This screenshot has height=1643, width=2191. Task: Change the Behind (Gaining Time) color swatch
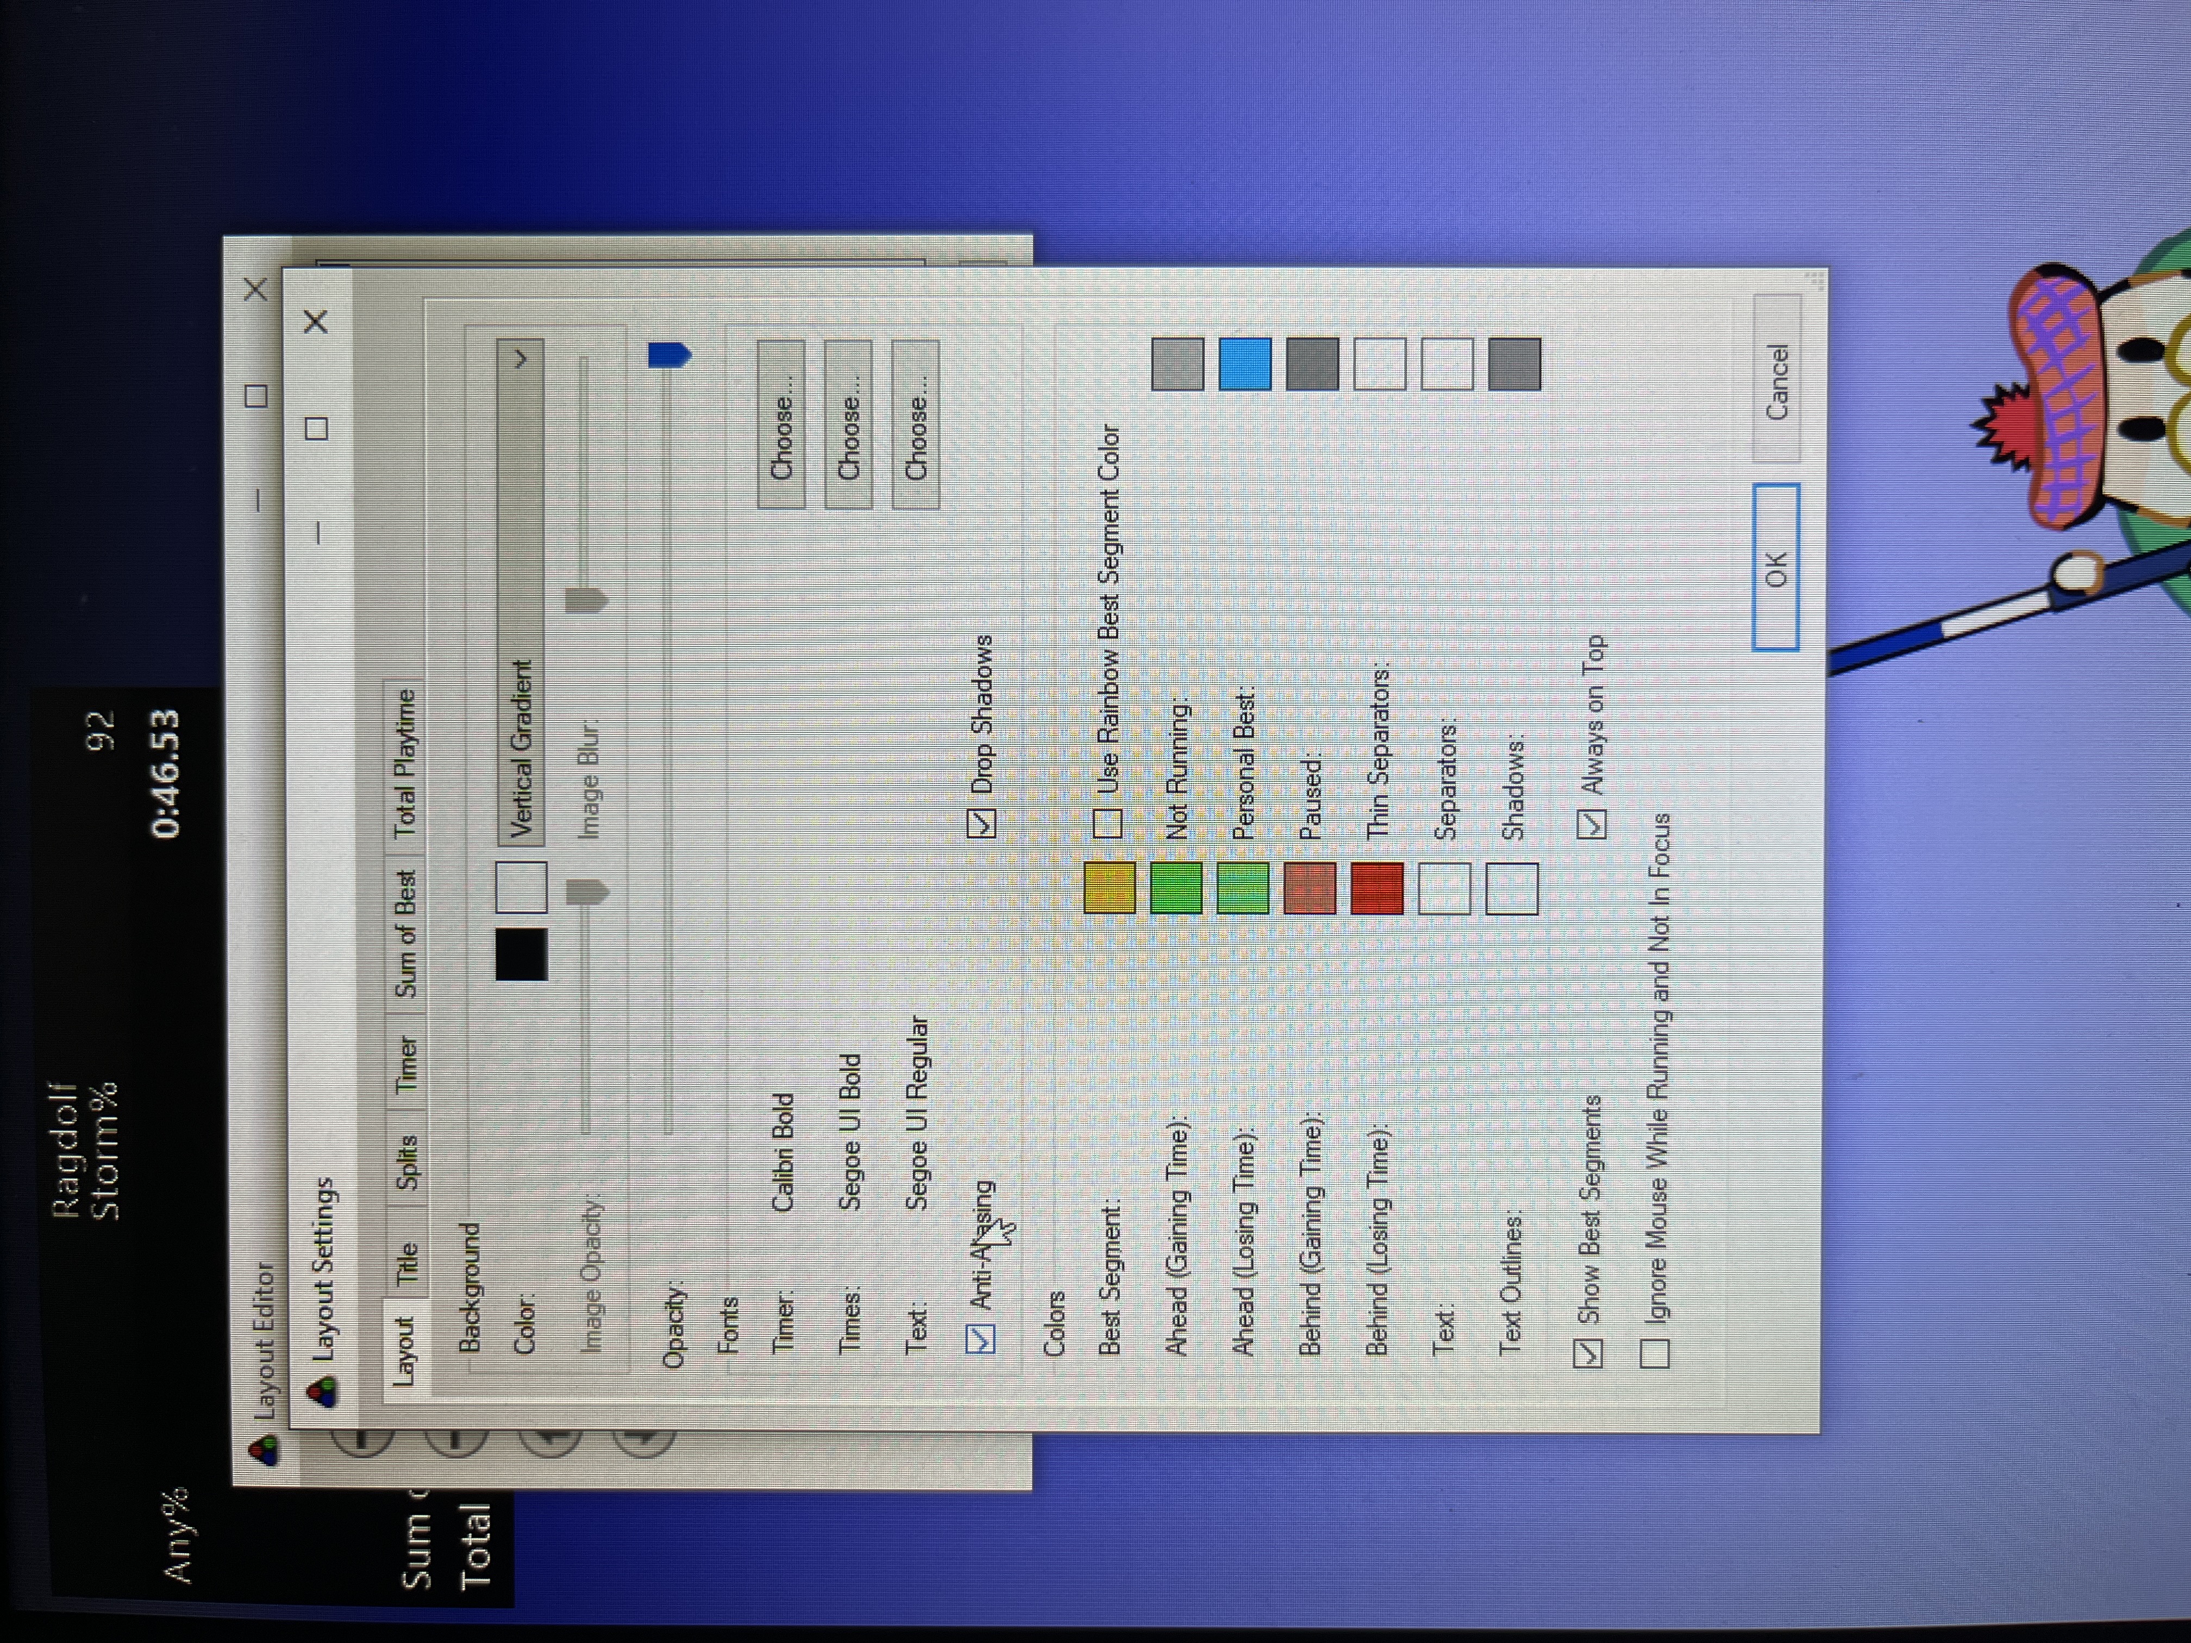point(1311,887)
